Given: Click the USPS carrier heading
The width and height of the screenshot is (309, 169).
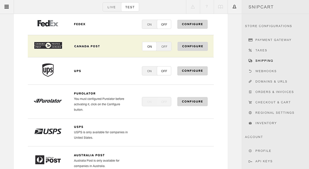Looking at the screenshot, I should click(x=79, y=127).
